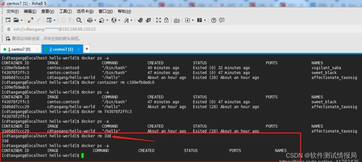Open the 选项卡(B) menu

click(x=85, y=11)
